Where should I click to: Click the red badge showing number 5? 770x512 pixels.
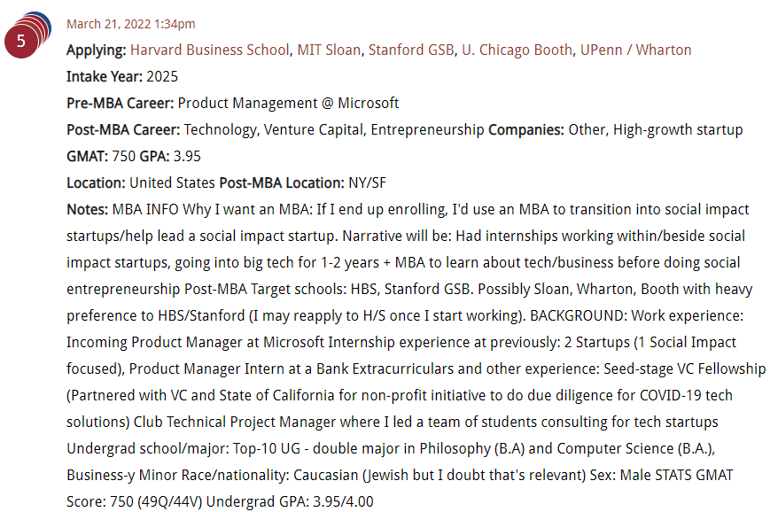[21, 41]
